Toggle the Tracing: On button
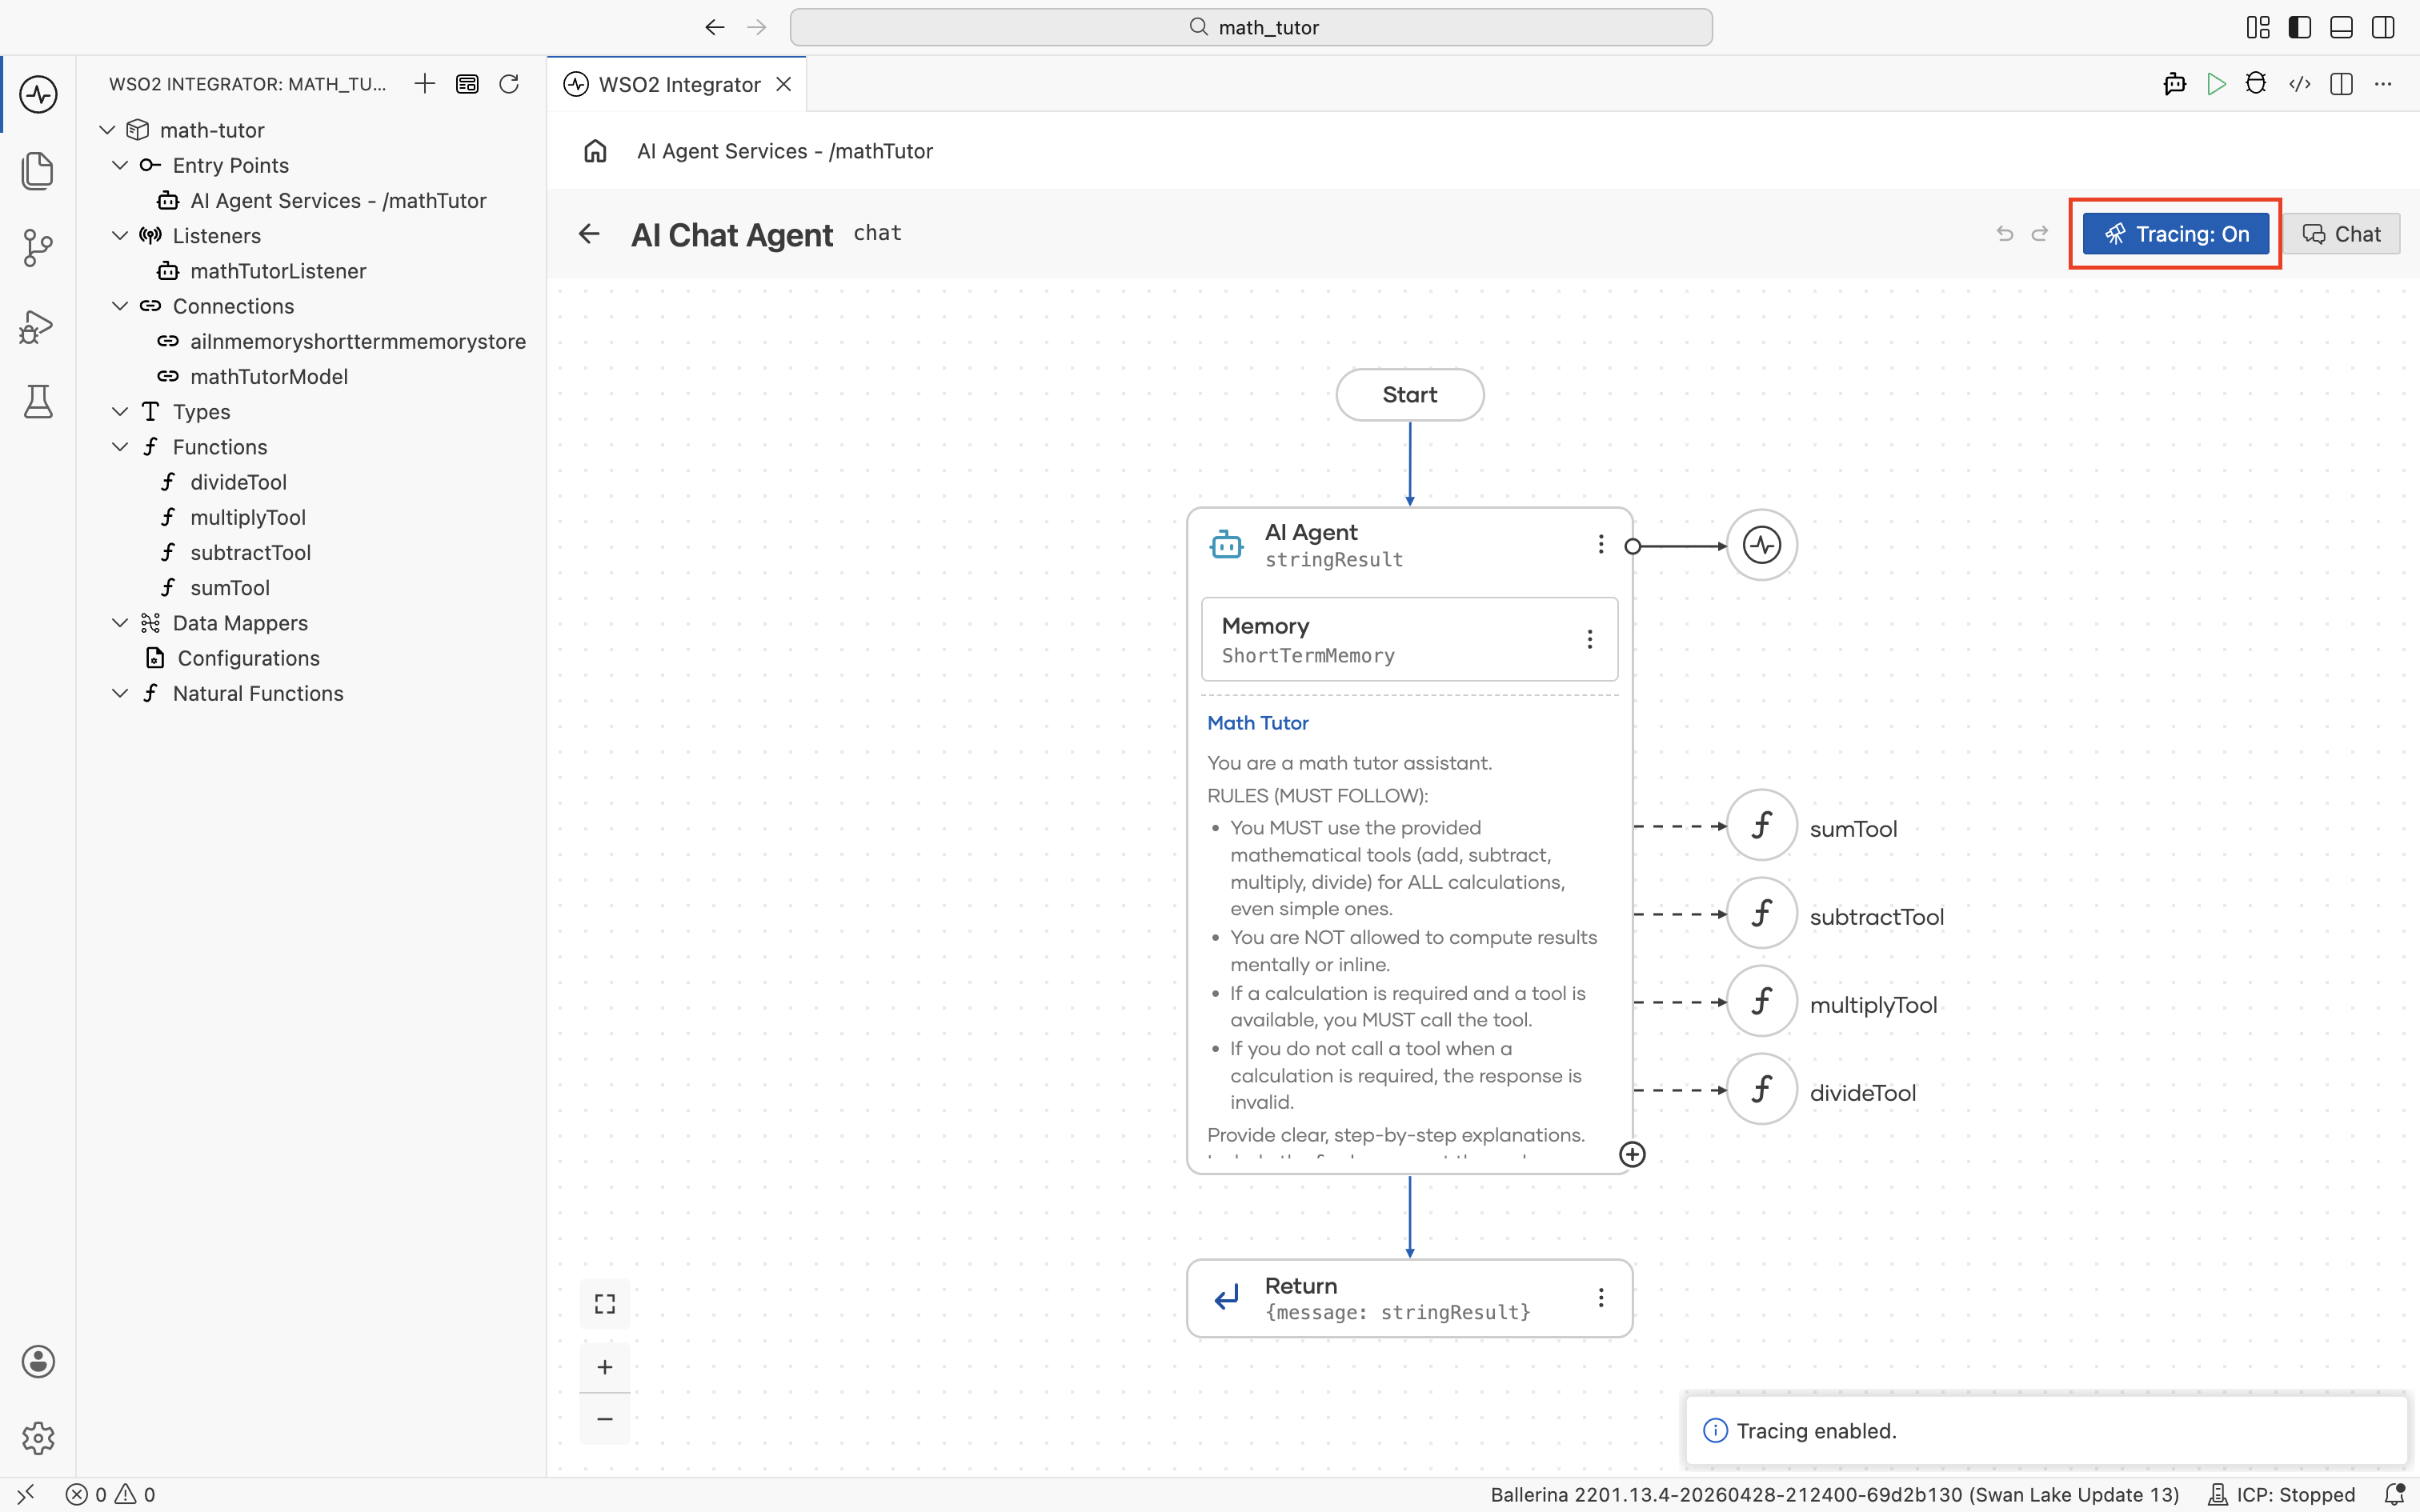The width and height of the screenshot is (2420, 1512). (2176, 234)
